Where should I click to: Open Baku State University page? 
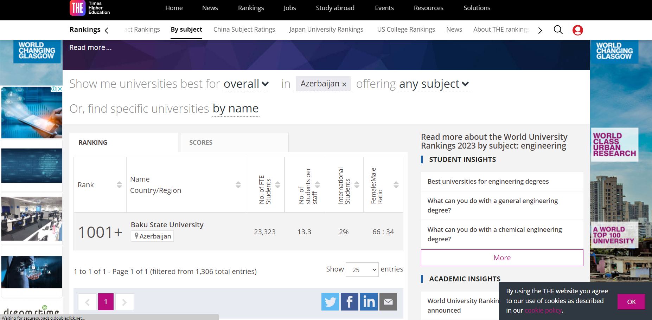(x=167, y=225)
